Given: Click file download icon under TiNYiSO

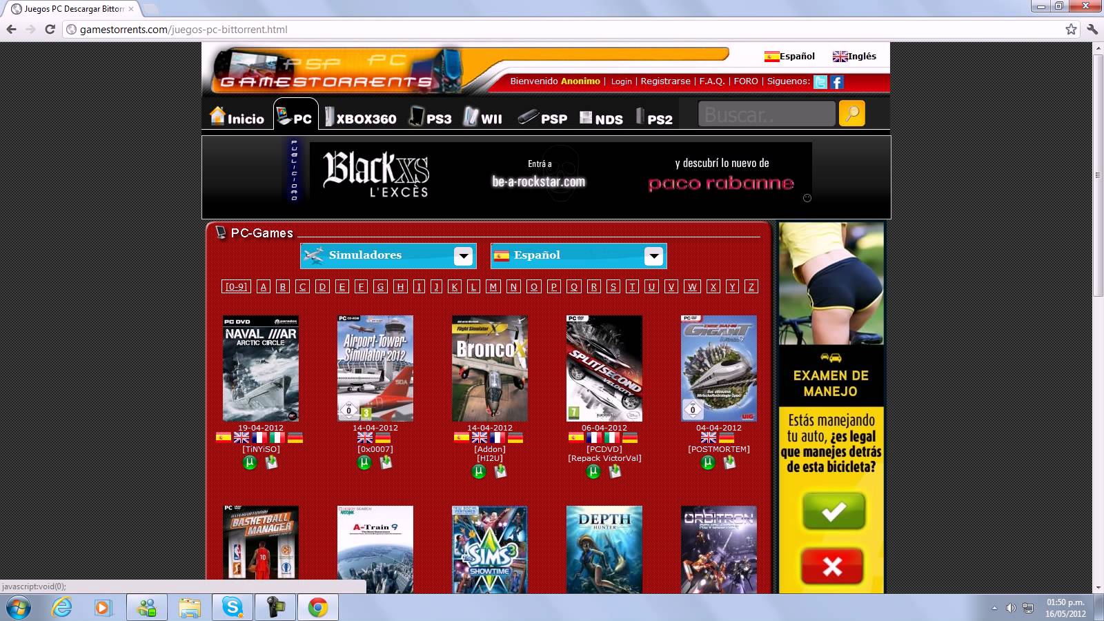Looking at the screenshot, I should tap(271, 462).
